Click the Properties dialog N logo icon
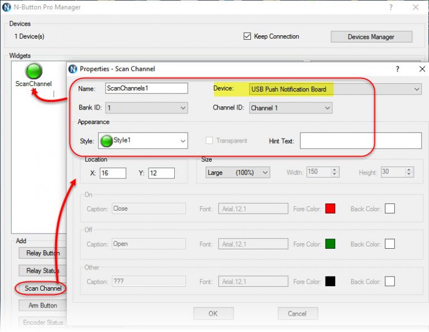The height and width of the screenshot is (332, 429). click(x=73, y=69)
